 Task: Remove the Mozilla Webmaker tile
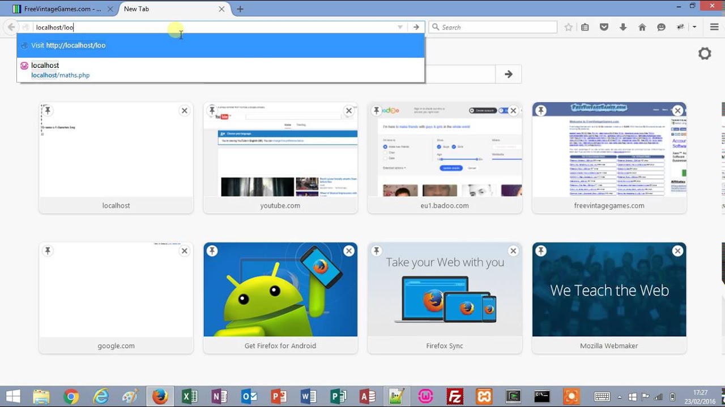pyautogui.click(x=677, y=251)
